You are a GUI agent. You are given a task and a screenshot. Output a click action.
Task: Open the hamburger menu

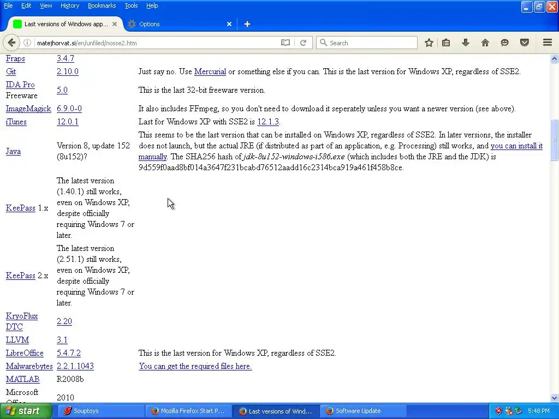tap(548, 43)
